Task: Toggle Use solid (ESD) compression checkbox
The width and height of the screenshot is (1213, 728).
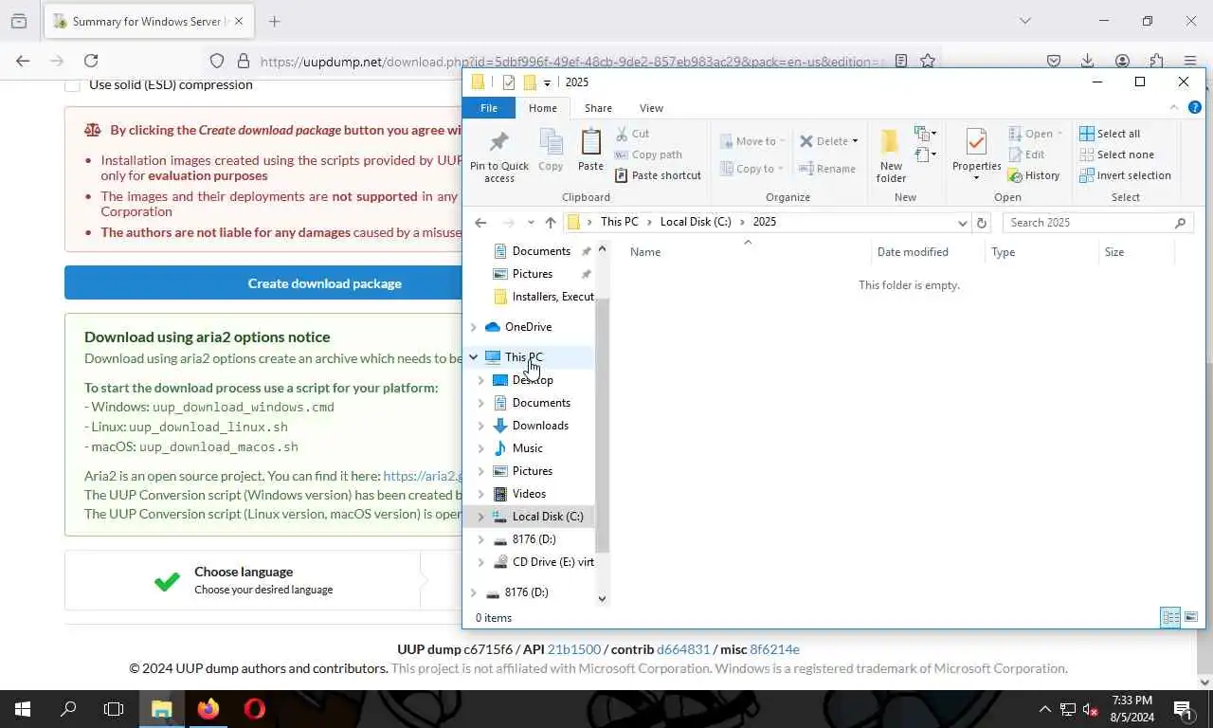Action: pyautogui.click(x=72, y=84)
